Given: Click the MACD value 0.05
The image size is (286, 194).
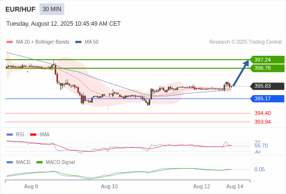Looking at the screenshot, I should point(259,169).
